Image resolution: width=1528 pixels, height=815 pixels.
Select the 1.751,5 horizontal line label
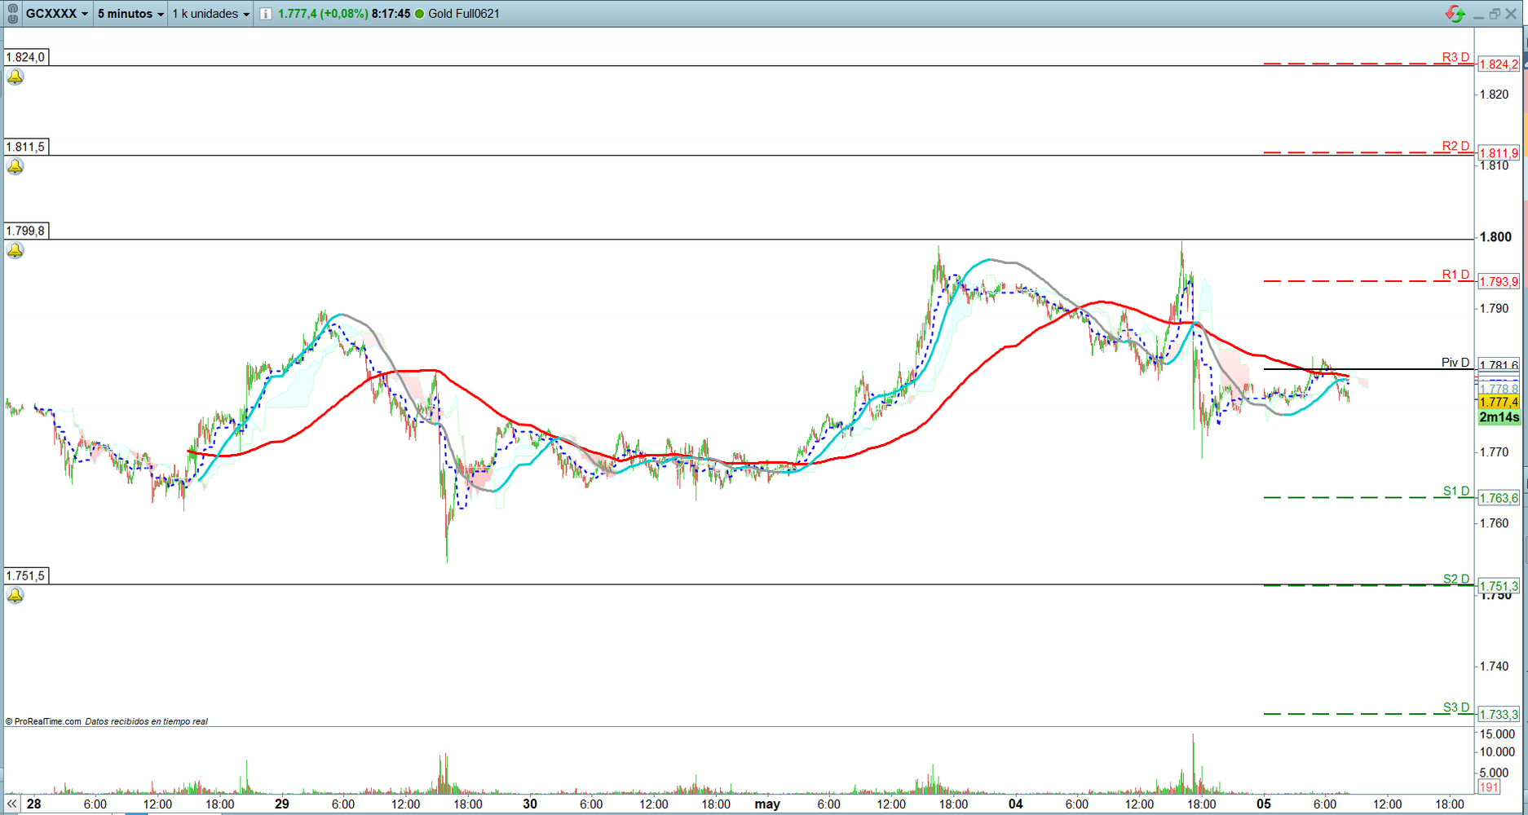coord(26,575)
